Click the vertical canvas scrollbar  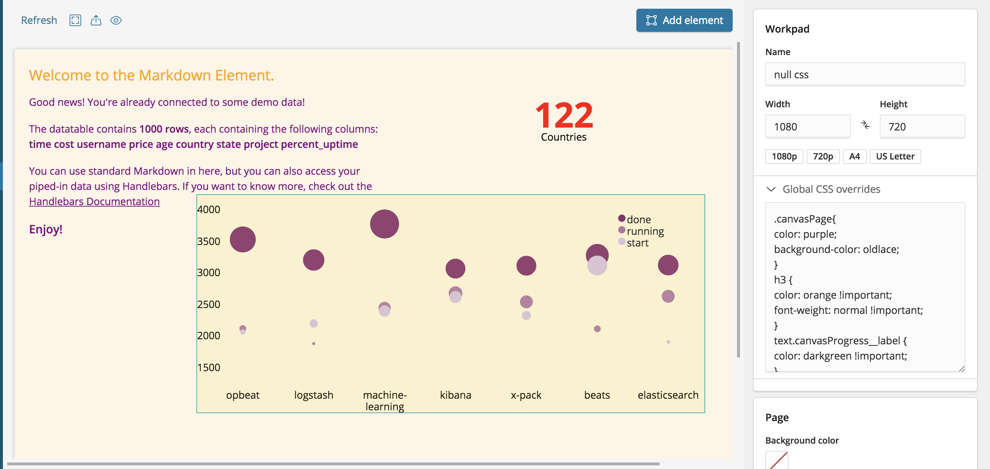(x=738, y=200)
